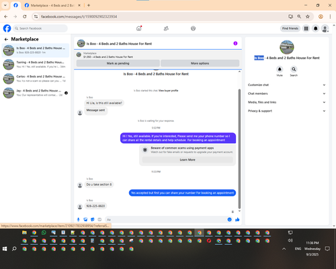This screenshot has height=269, width=336.
Task: Bookmark this page with star
Action: [308, 17]
